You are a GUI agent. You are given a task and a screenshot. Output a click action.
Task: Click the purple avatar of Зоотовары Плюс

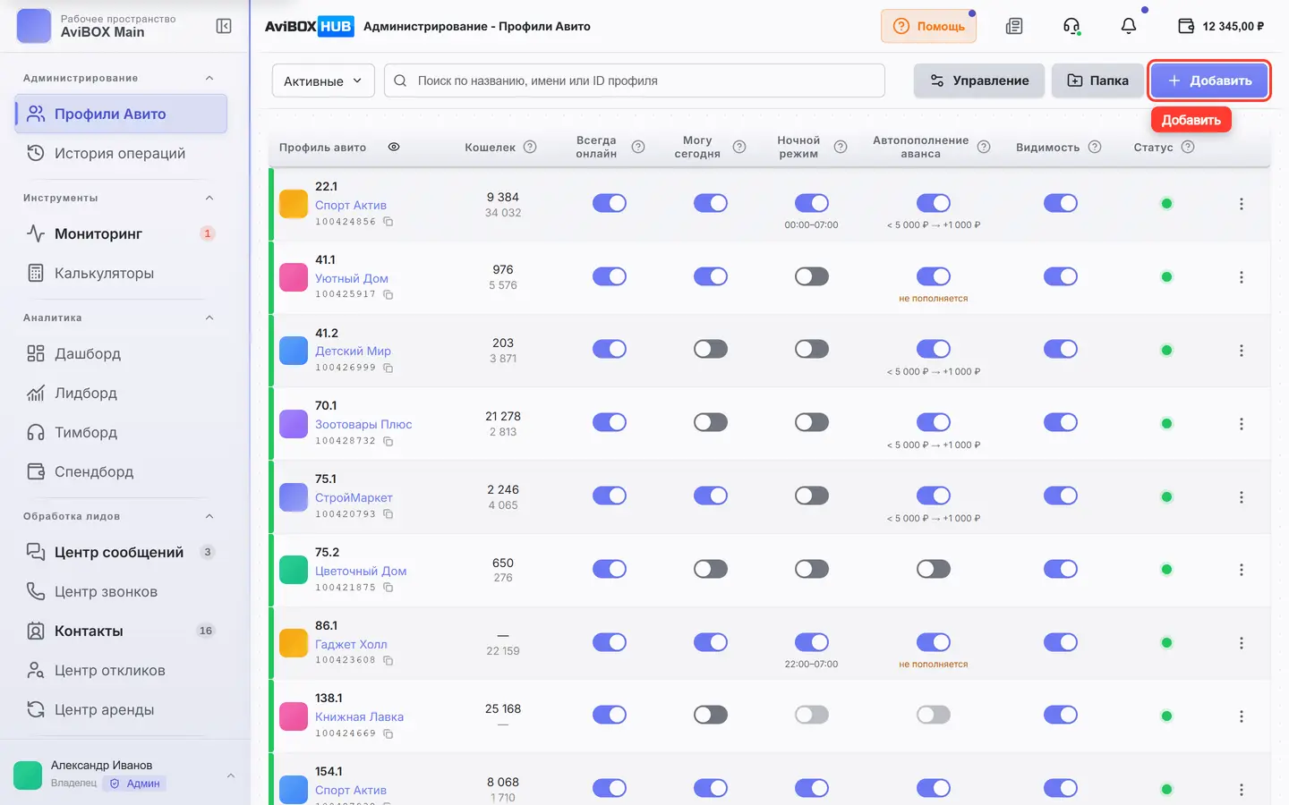pos(294,424)
